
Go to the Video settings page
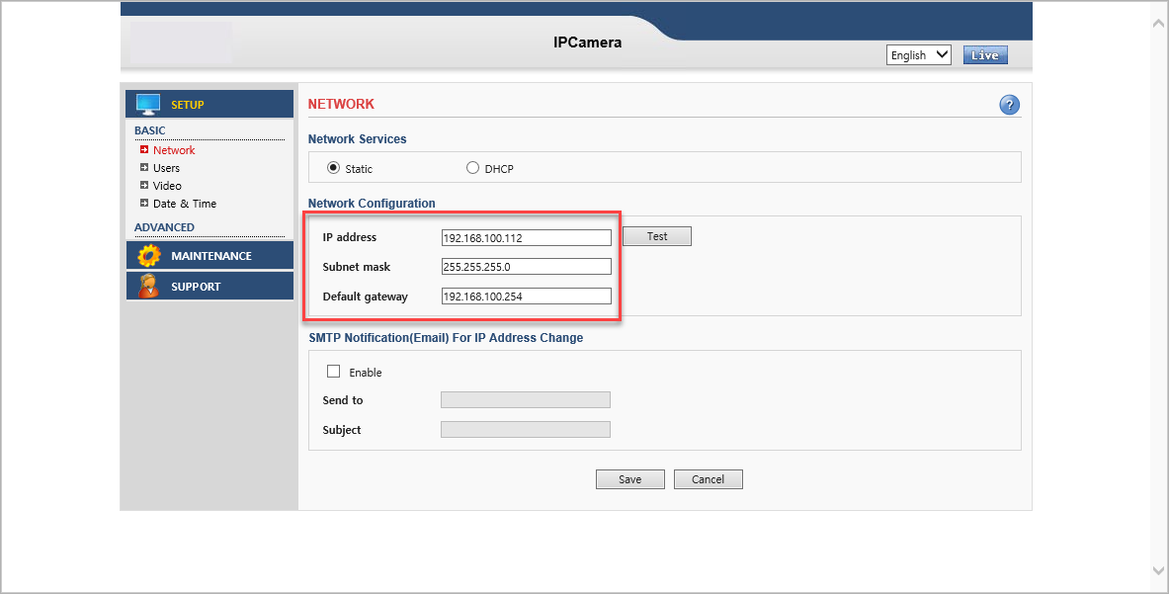167,186
